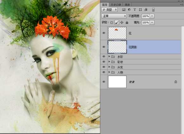Viewport: 184px width, 134px height.
Task: Expand the 人物 layer group
Action: tap(109, 72)
